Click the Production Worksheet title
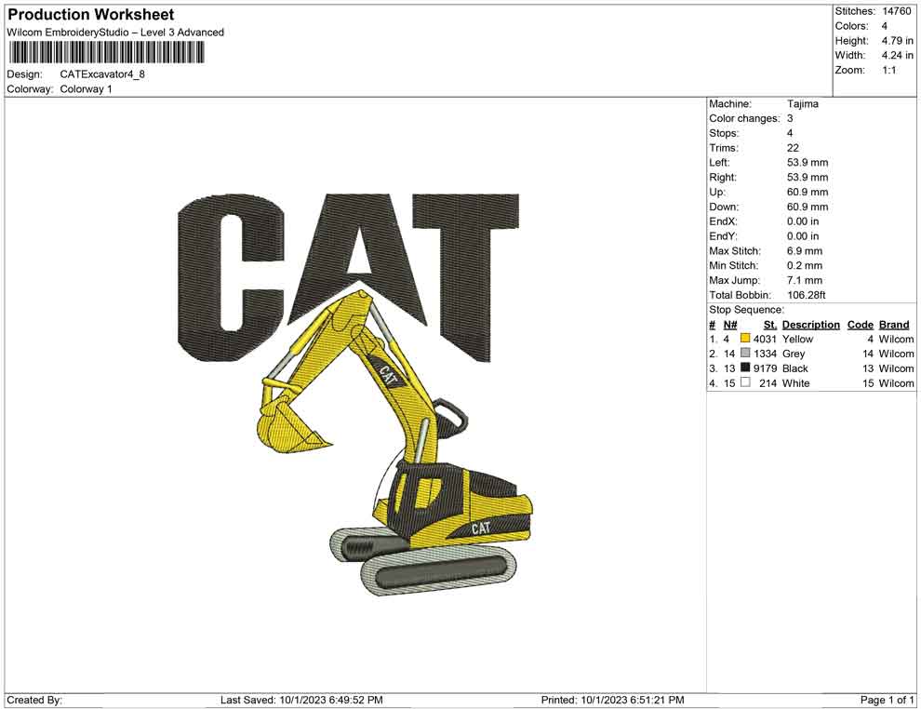 [x=89, y=14]
